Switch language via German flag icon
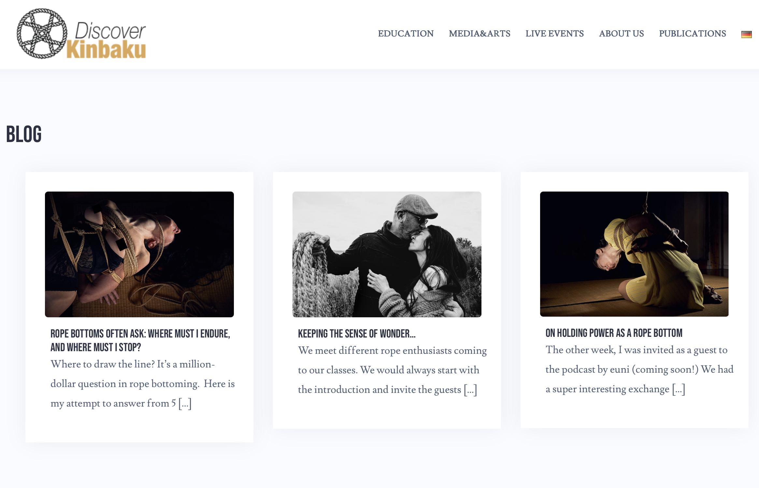Image resolution: width=759 pixels, height=488 pixels. click(746, 34)
